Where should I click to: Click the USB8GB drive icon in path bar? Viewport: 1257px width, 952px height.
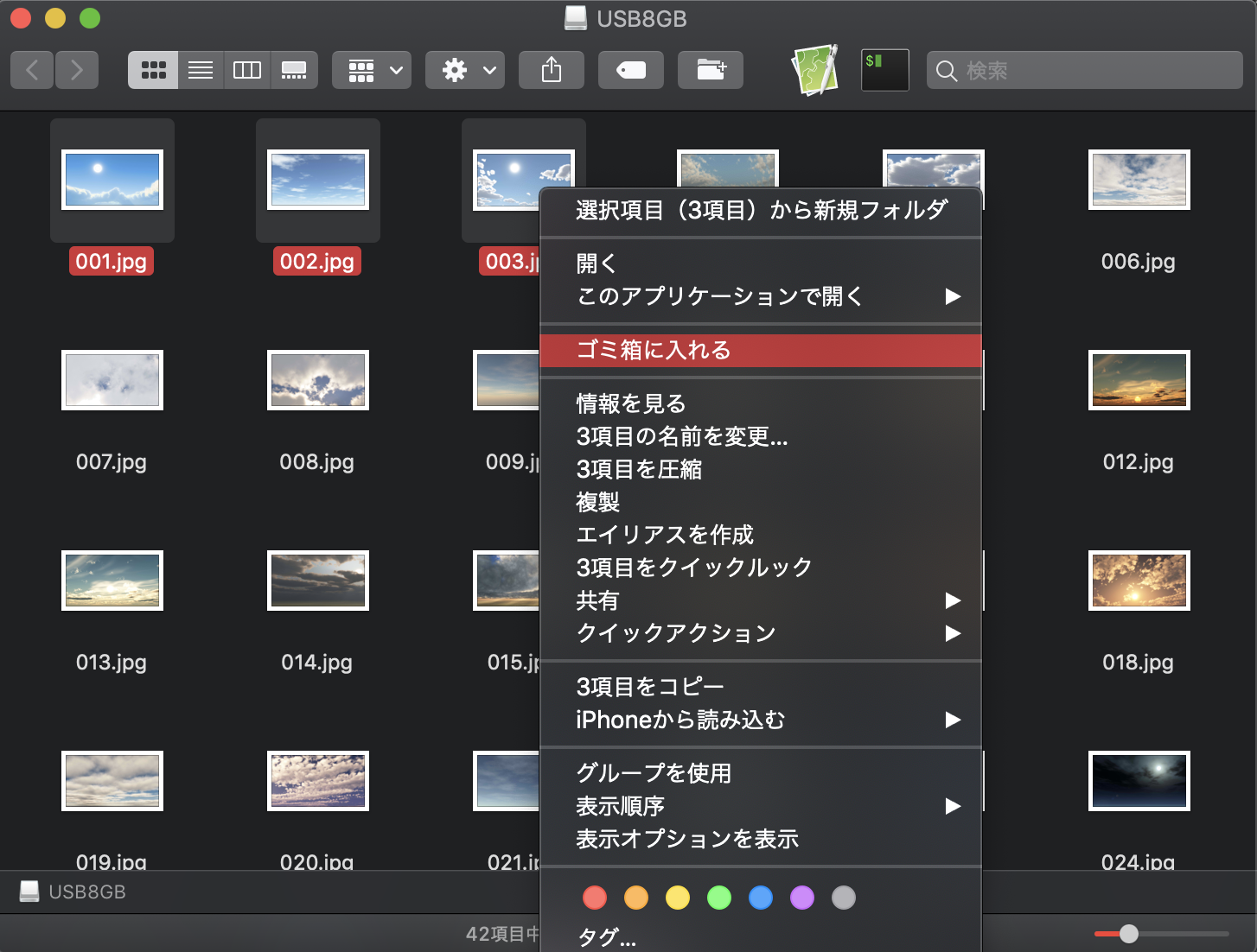tap(29, 892)
